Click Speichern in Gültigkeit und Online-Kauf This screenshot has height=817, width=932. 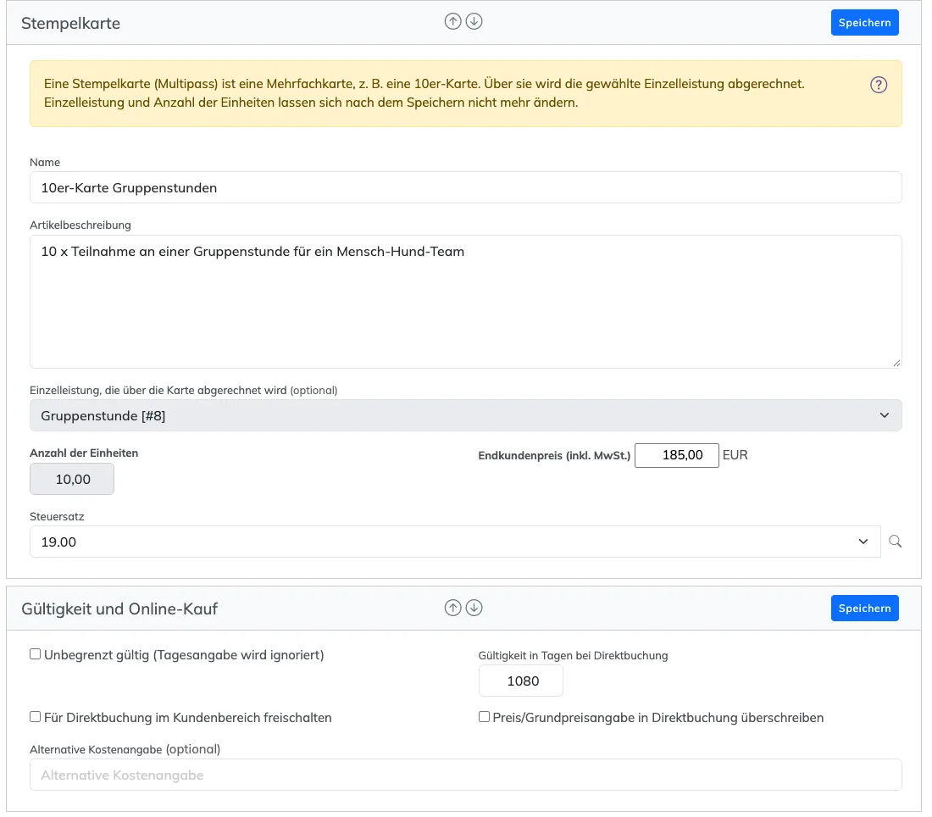[x=864, y=609]
